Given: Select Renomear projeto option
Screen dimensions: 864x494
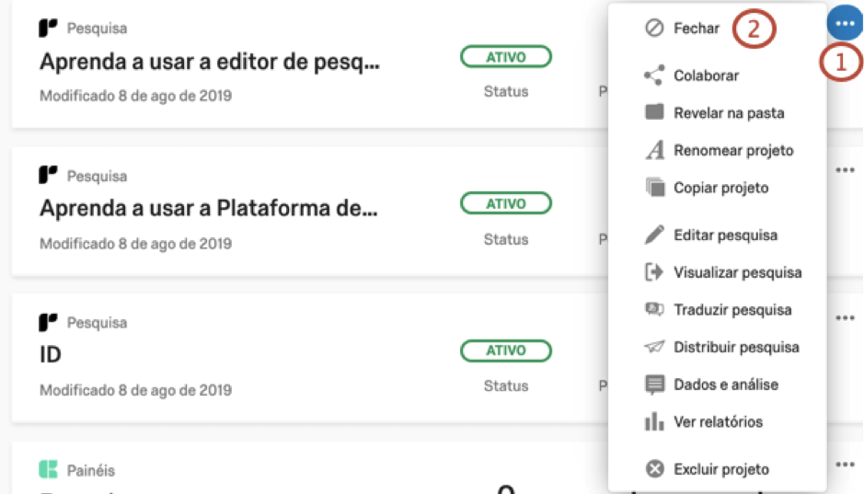Looking at the screenshot, I should click(x=733, y=150).
